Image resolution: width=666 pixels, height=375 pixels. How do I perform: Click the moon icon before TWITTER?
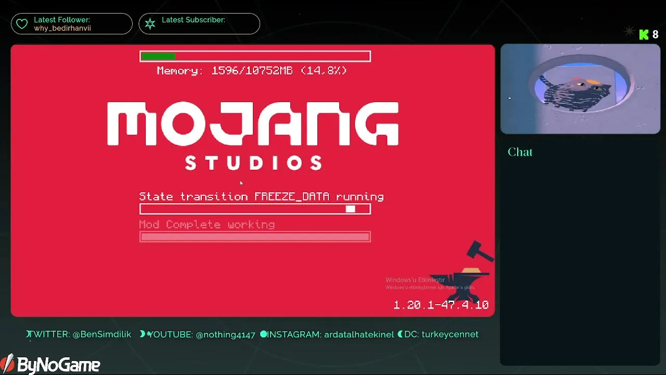coord(29,334)
